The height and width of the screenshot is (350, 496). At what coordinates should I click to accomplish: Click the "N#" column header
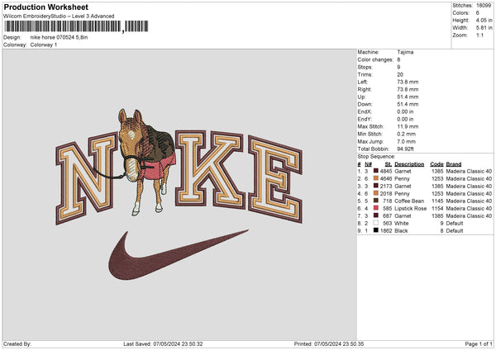pyautogui.click(x=368, y=164)
